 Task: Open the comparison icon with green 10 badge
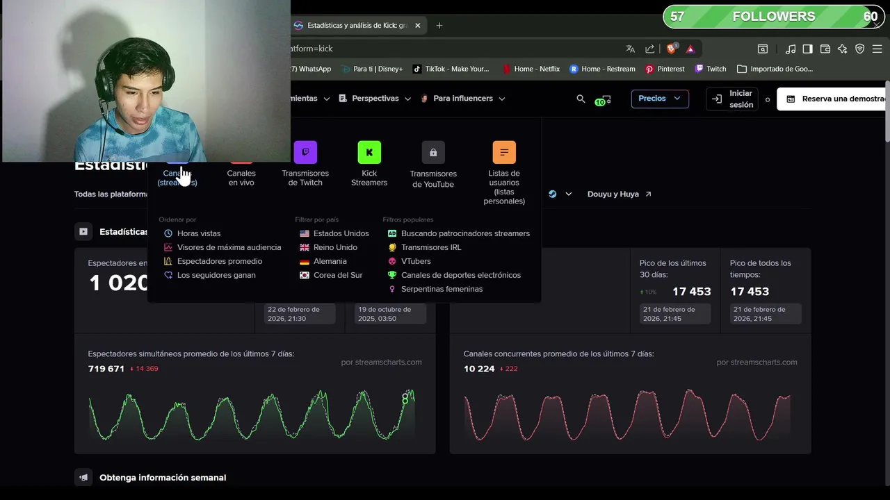pos(603,100)
